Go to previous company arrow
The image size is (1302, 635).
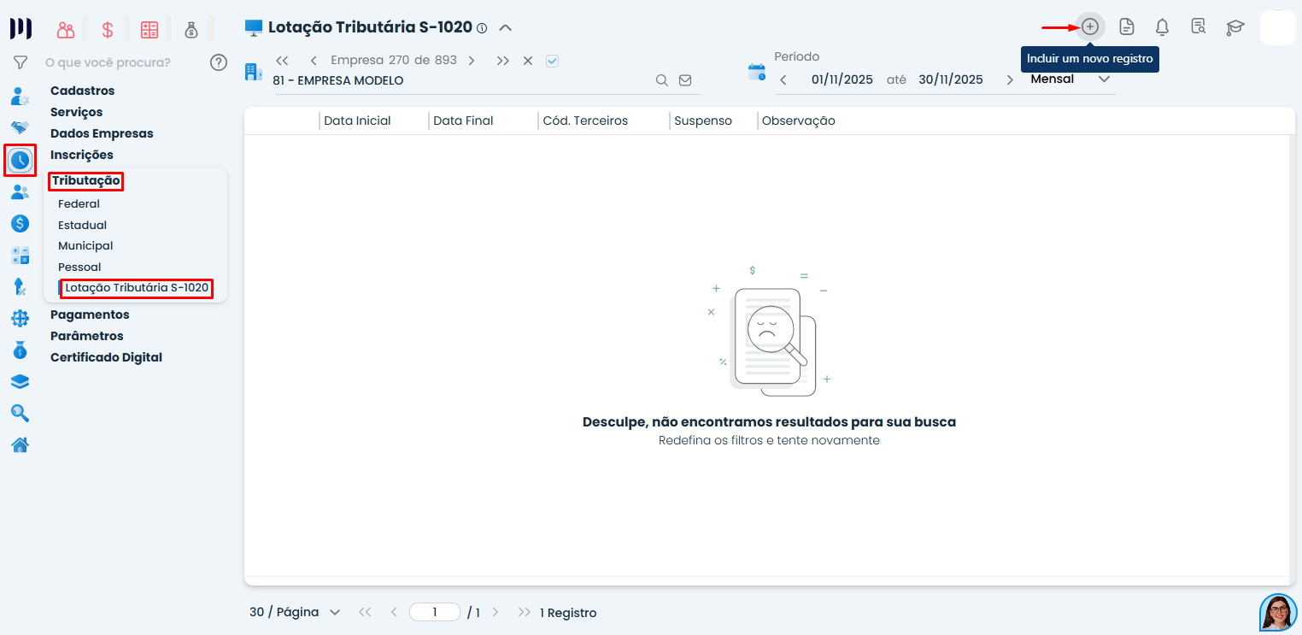(x=314, y=61)
